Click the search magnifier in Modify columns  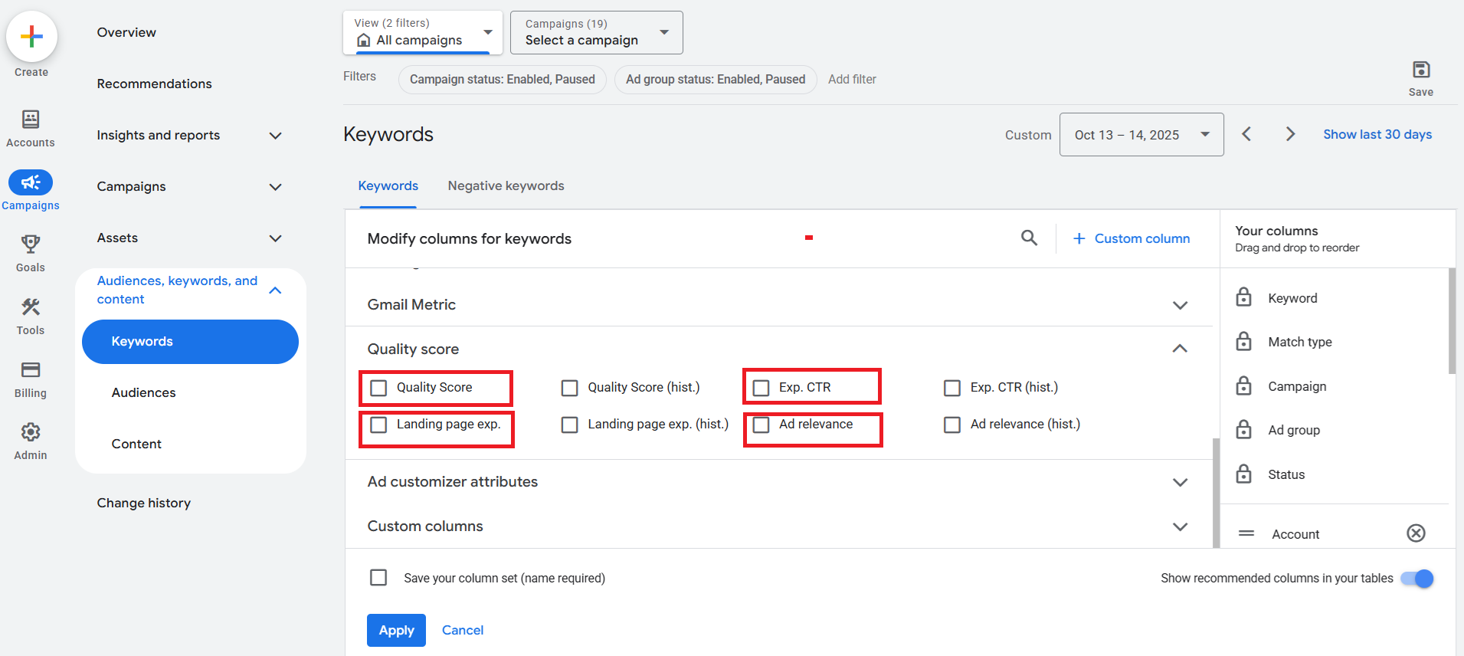point(1029,238)
